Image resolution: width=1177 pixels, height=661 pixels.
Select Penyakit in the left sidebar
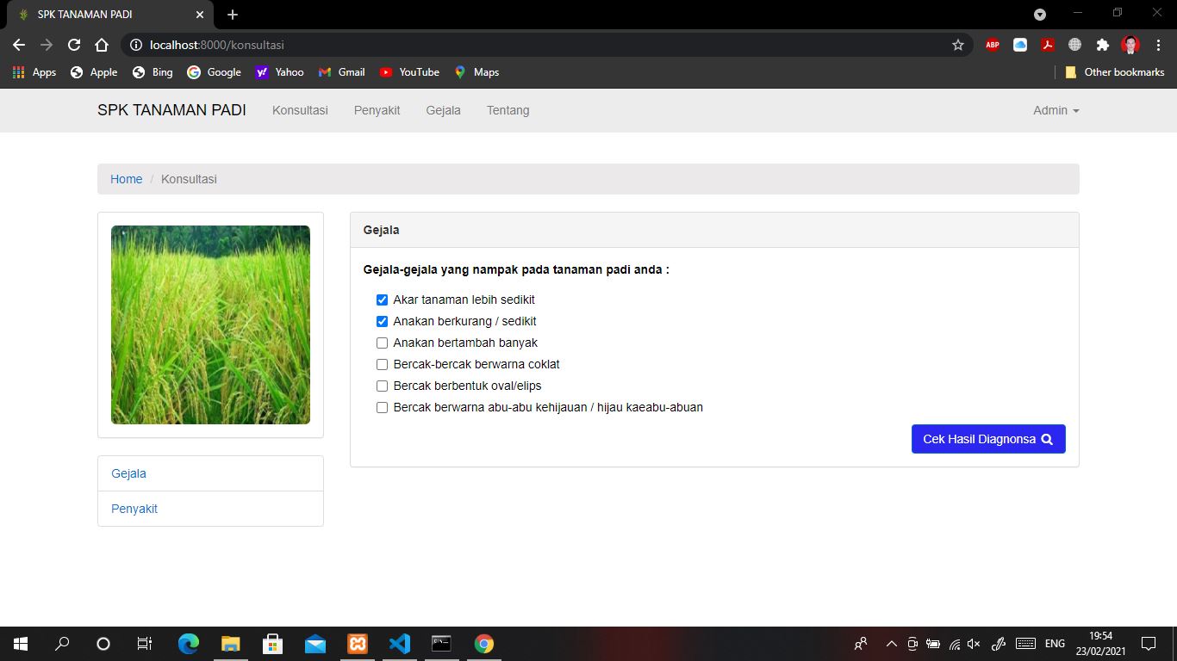(134, 509)
